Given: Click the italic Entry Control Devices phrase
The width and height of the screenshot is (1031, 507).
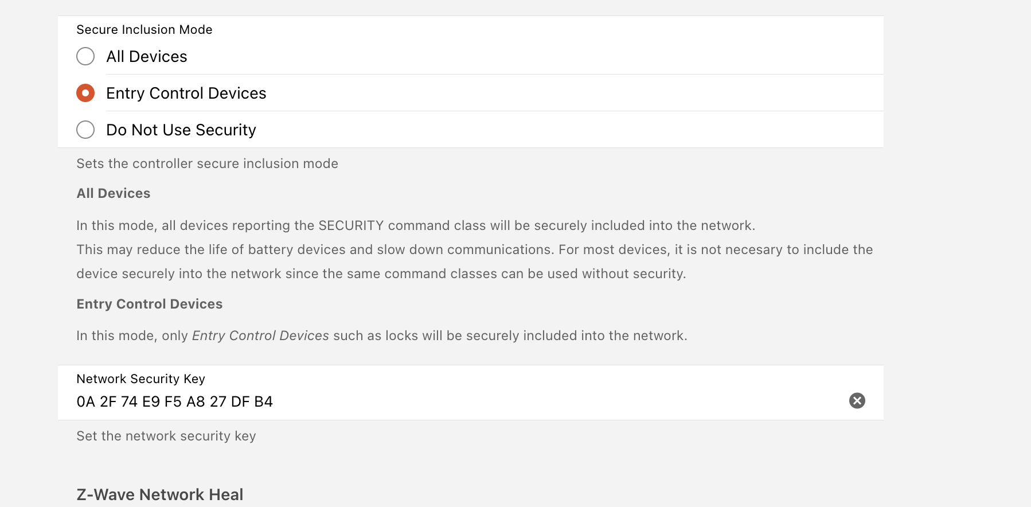Looking at the screenshot, I should [x=260, y=336].
